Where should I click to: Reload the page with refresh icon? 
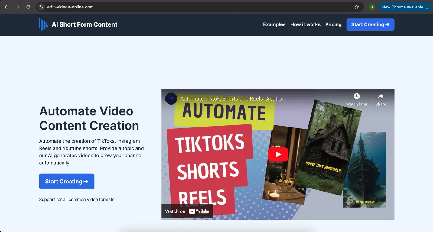[28, 7]
